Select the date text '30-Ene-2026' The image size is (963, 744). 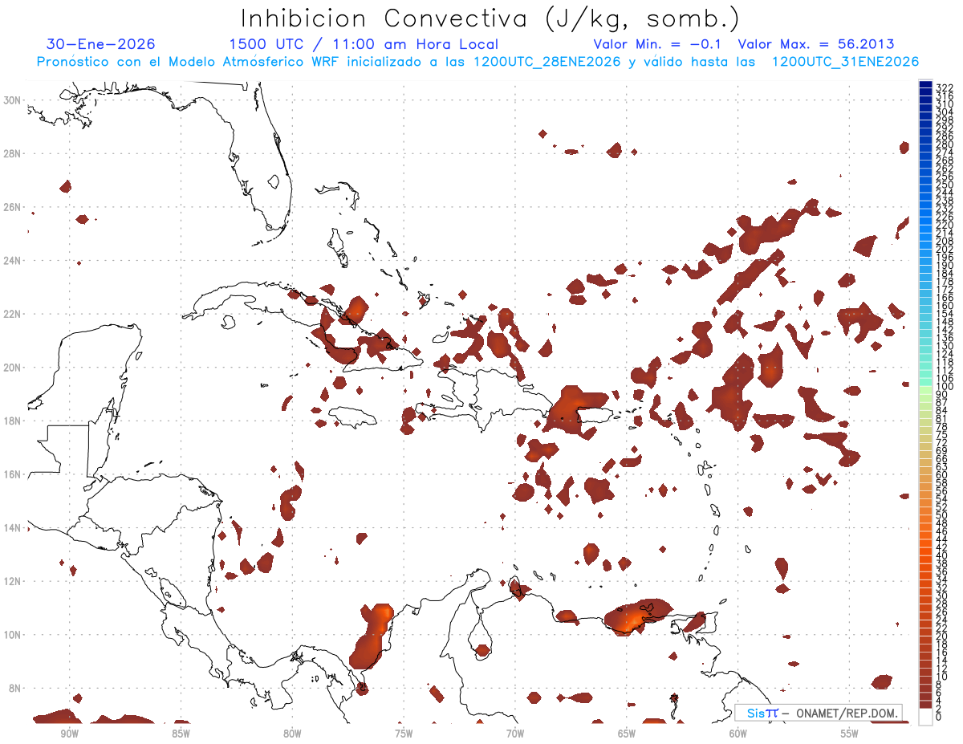point(101,44)
